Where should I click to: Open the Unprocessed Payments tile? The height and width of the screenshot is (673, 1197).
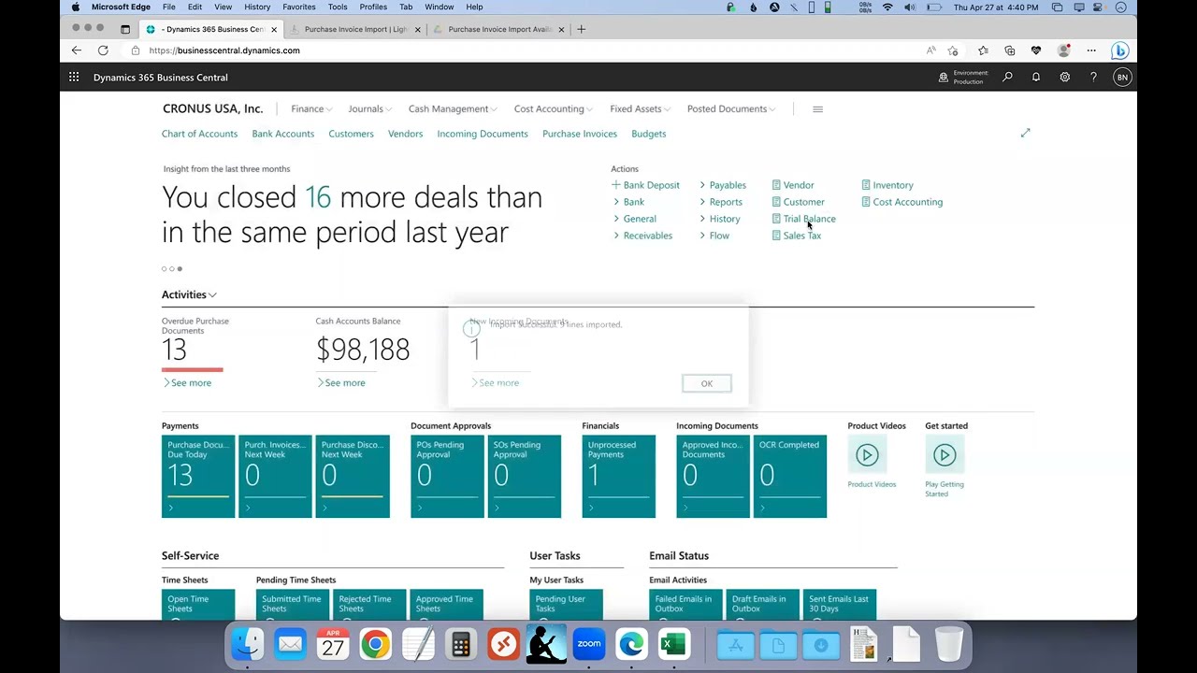coord(619,477)
